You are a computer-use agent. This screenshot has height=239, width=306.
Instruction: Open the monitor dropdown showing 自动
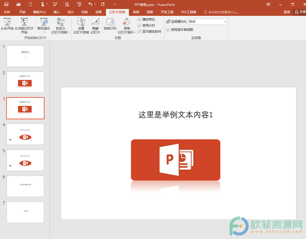[207, 21]
